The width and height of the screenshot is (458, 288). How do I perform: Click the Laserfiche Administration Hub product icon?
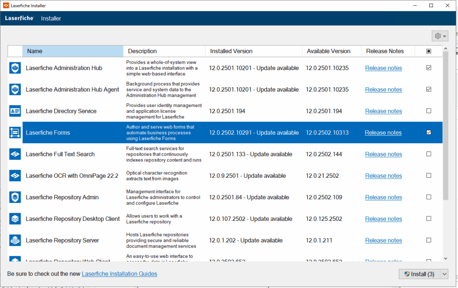tap(15, 68)
